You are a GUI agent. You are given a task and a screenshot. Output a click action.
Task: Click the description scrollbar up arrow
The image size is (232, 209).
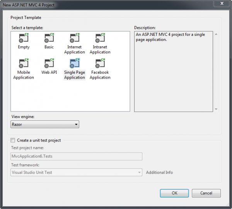(x=216, y=34)
